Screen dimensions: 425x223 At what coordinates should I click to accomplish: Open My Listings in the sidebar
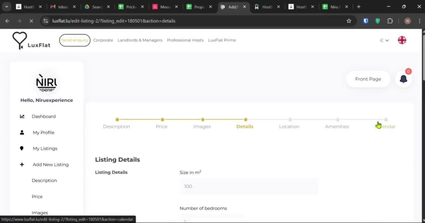tap(45, 149)
